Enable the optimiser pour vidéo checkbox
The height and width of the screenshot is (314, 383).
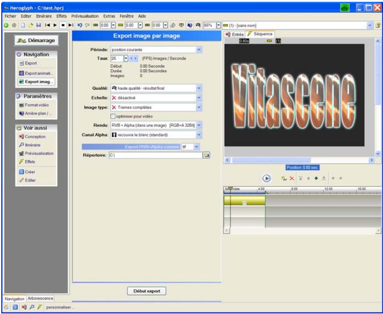pos(113,116)
